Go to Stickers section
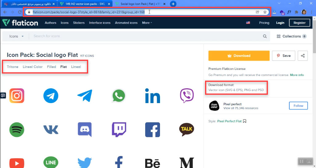Image resolution: width=316 pixels, height=168 pixels. pyautogui.click(x=79, y=23)
